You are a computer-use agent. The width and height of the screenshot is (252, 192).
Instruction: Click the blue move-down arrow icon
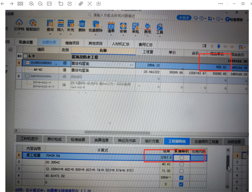(219, 46)
